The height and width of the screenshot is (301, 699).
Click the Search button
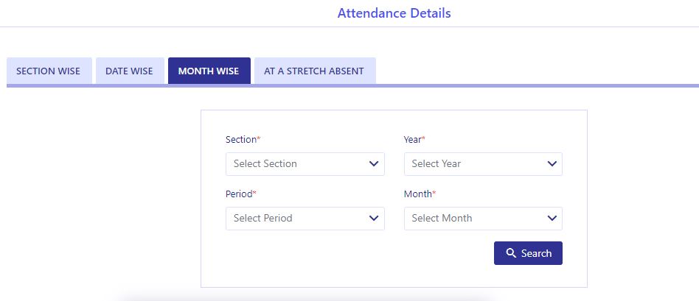(528, 253)
